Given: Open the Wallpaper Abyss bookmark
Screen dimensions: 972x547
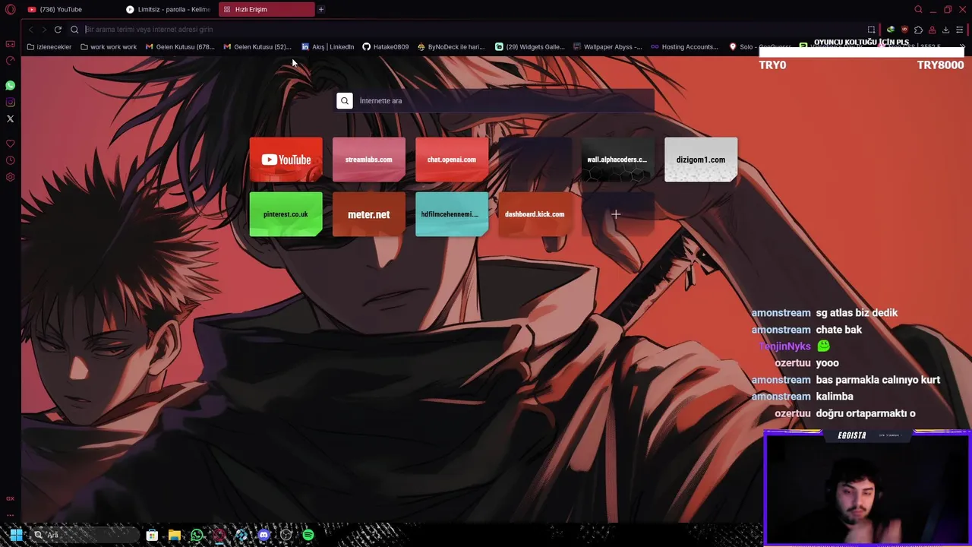Looking at the screenshot, I should [x=607, y=47].
